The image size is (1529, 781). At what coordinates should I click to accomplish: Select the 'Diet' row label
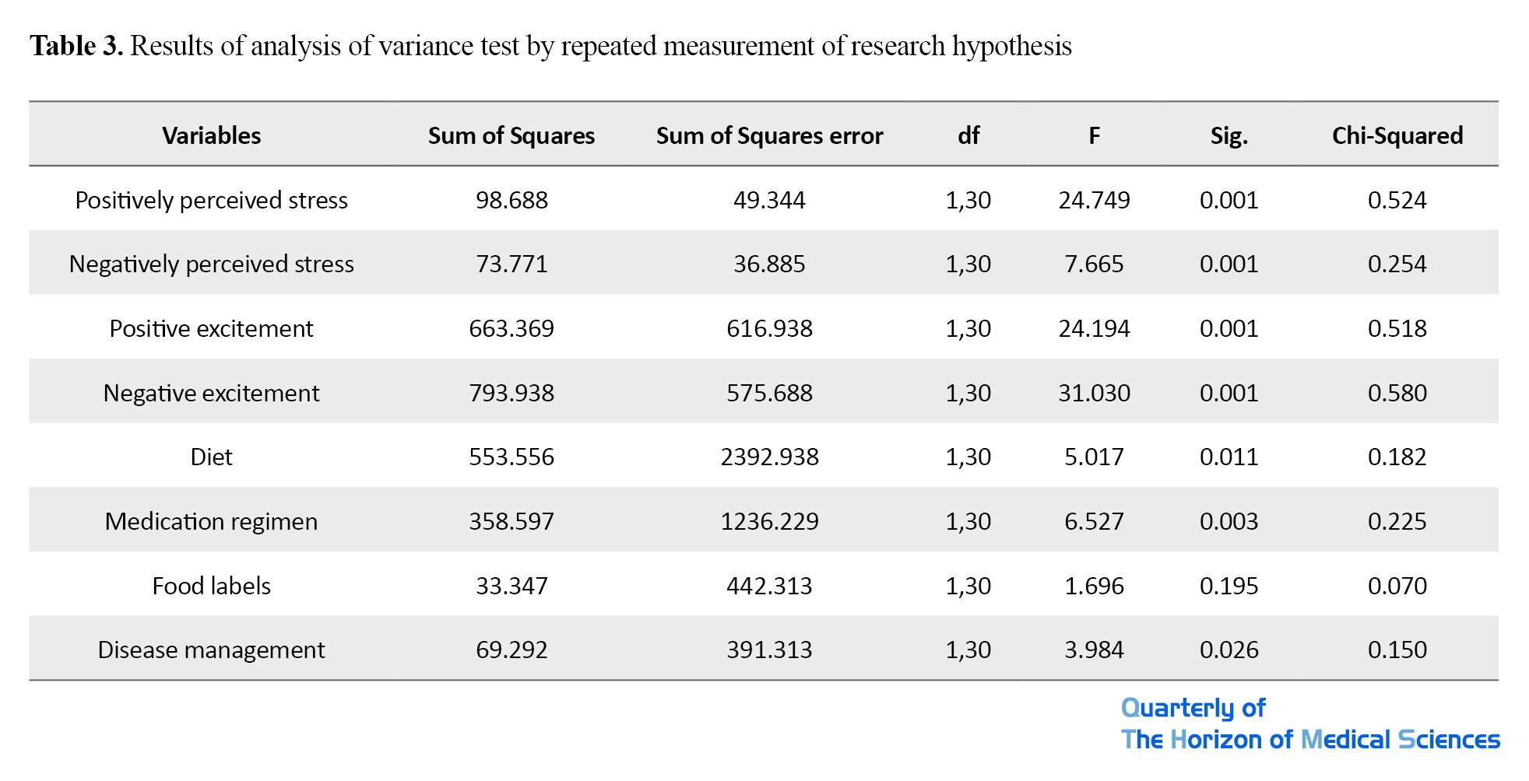point(211,457)
